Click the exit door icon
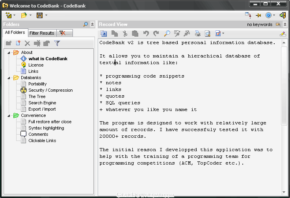 pyautogui.click(x=283, y=15)
